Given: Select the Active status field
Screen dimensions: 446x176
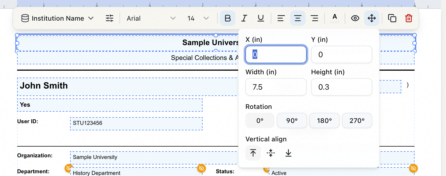Looking at the screenshot, I should coord(342,172).
